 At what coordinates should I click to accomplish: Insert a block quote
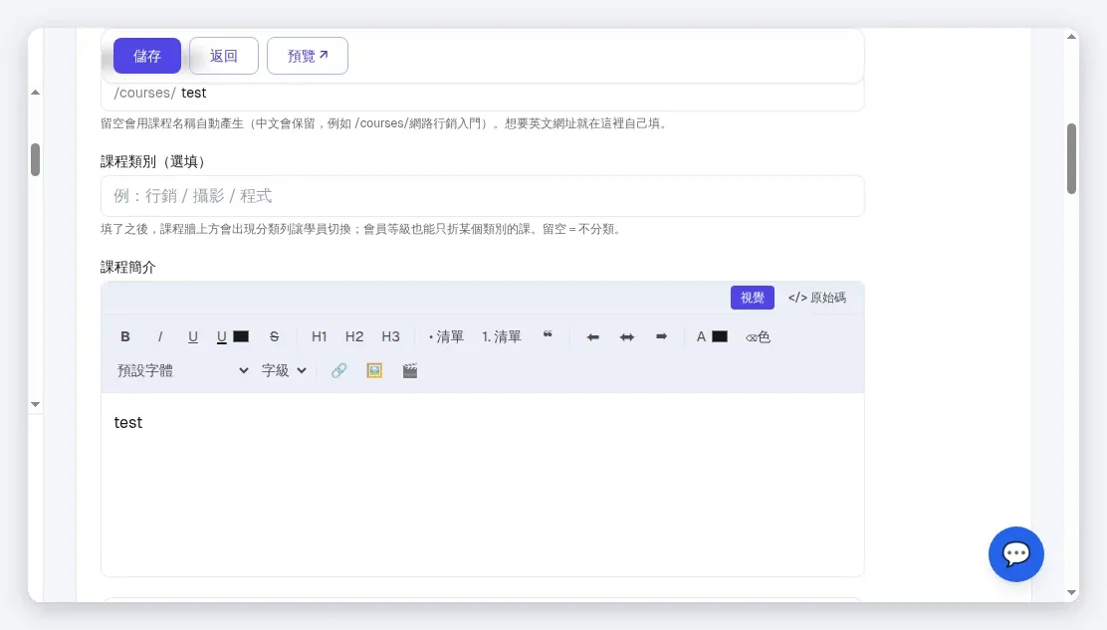548,336
